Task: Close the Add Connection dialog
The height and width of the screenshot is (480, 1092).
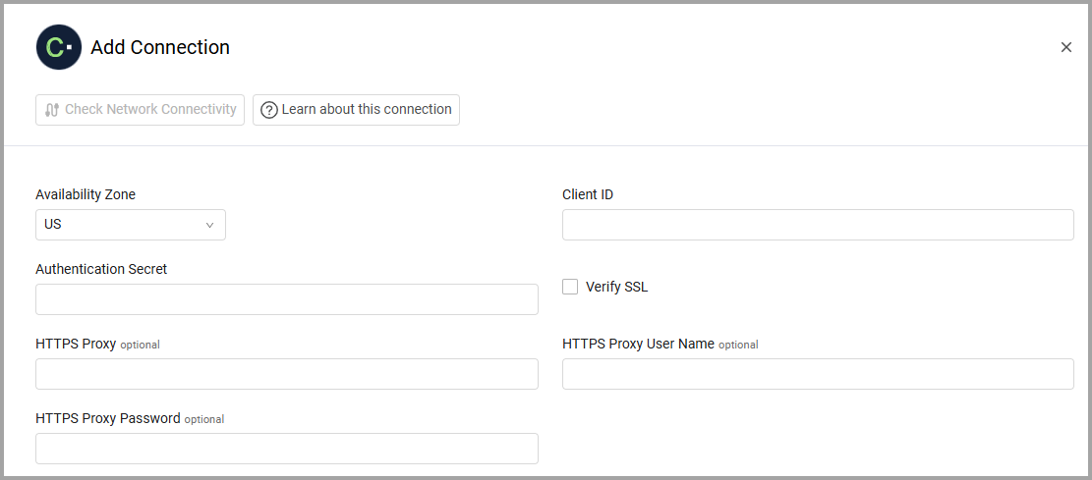Action: pyautogui.click(x=1065, y=47)
